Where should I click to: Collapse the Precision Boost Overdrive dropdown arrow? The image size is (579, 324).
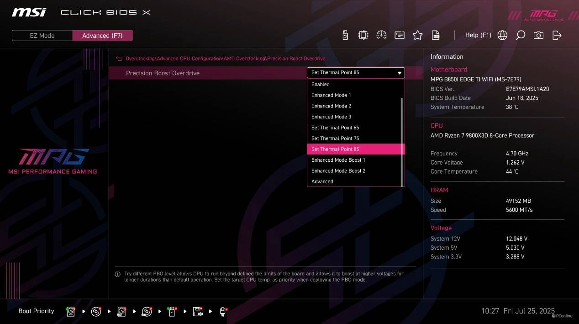coord(400,73)
